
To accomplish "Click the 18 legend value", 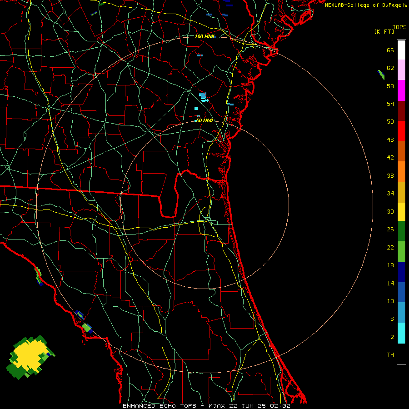I will [390, 265].
